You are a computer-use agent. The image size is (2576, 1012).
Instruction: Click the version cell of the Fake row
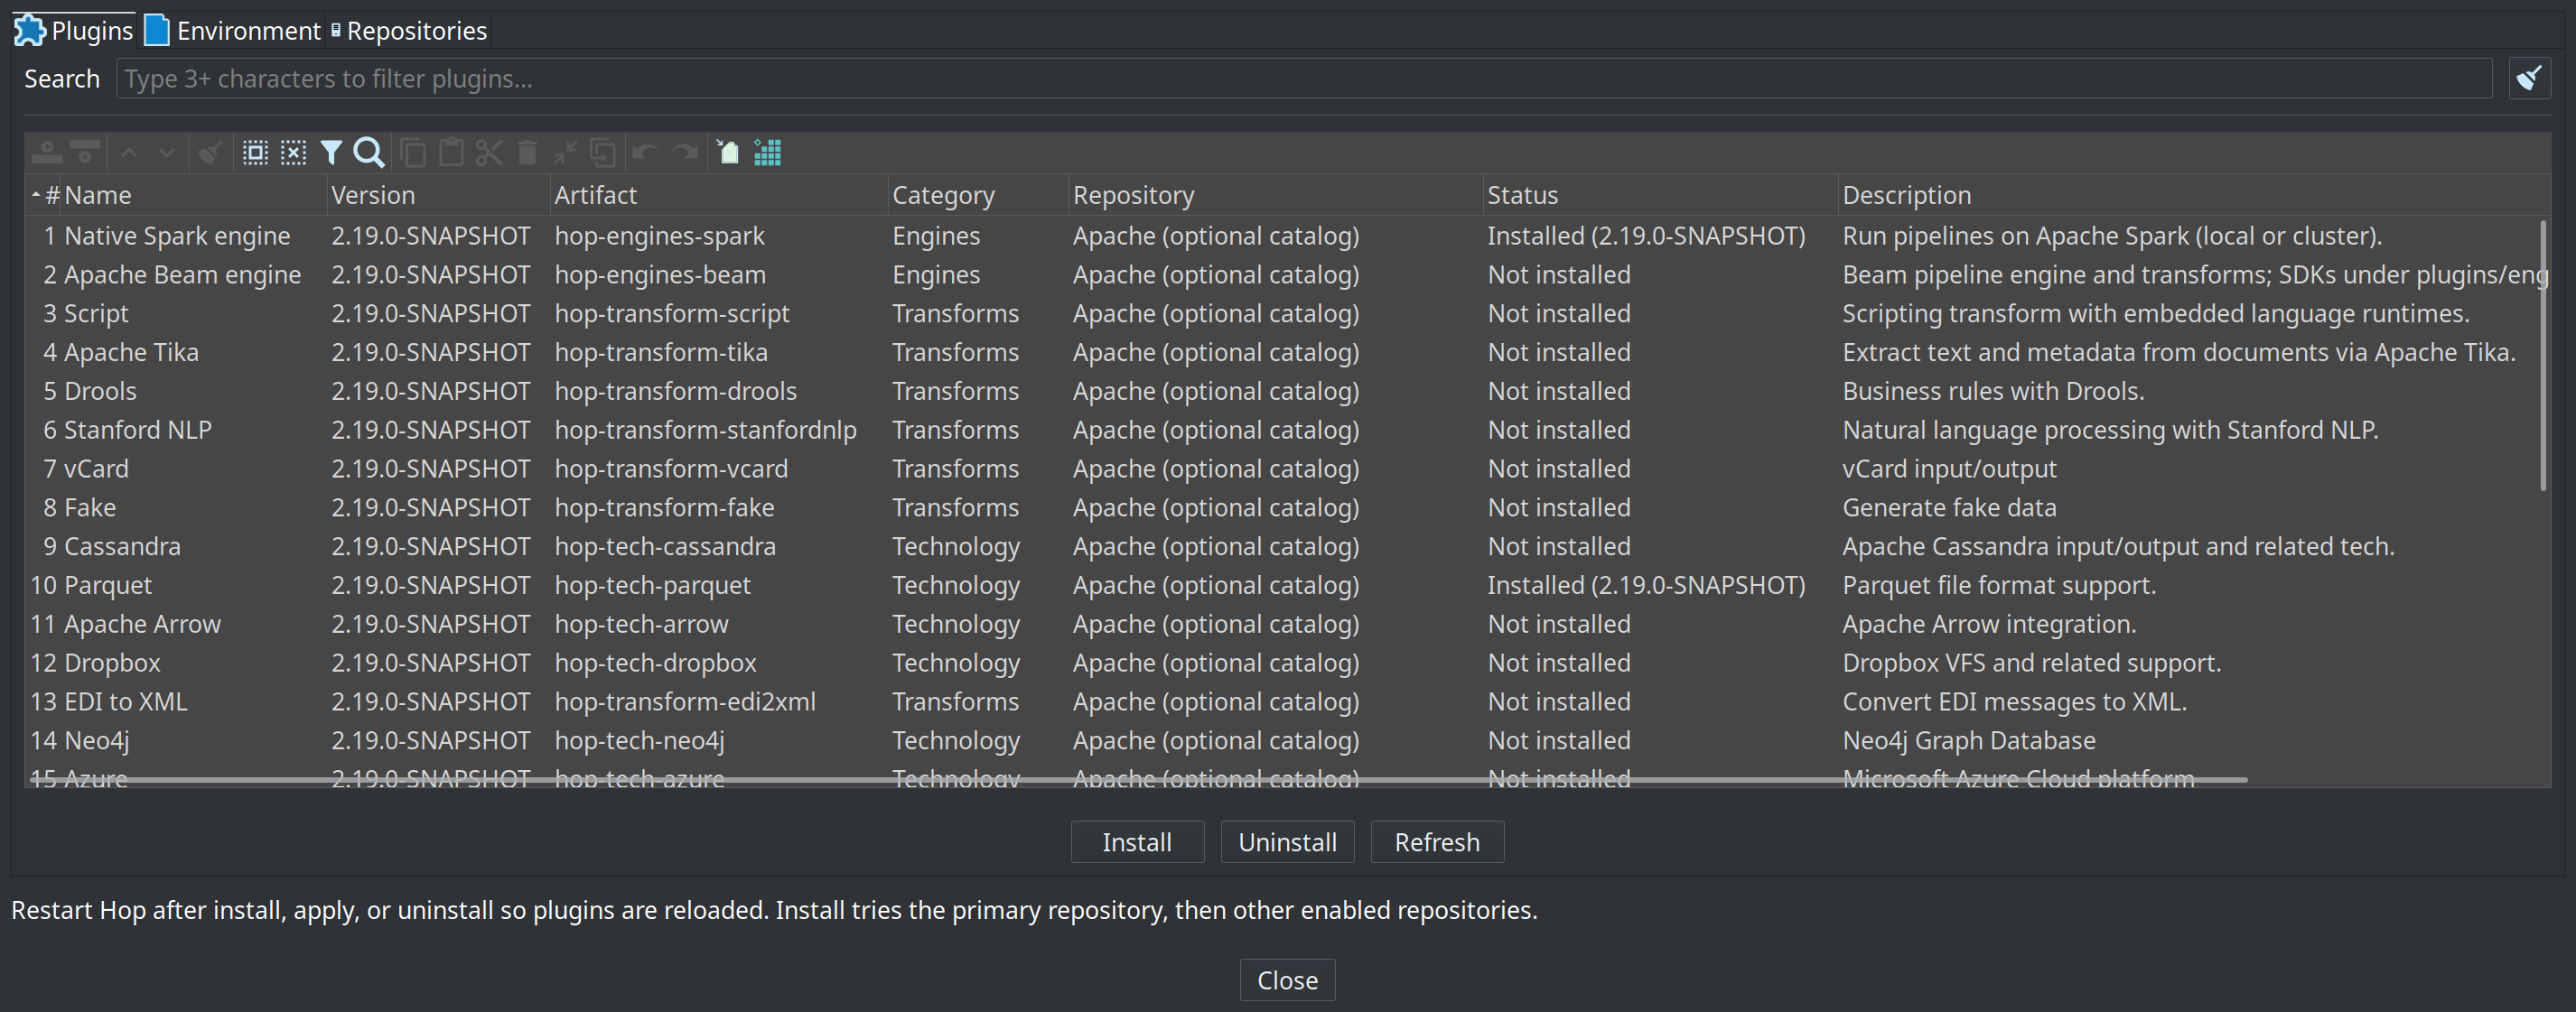[x=431, y=508]
